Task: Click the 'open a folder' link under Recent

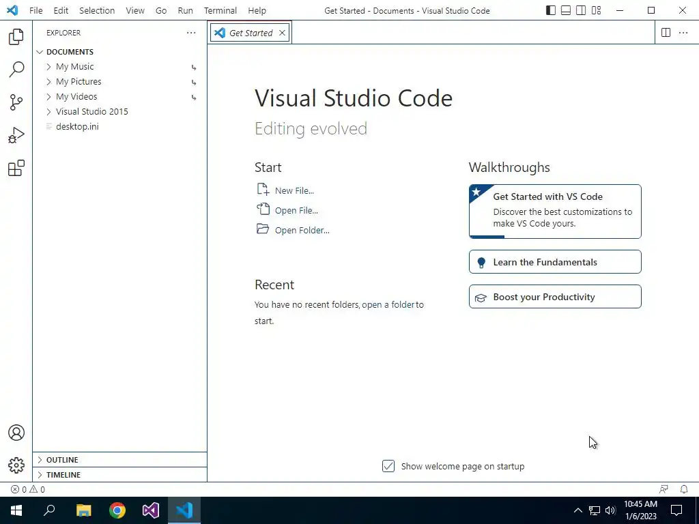Action: [x=388, y=305]
